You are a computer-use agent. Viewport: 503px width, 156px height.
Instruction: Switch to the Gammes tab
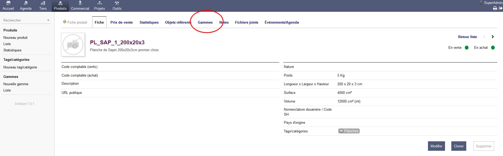(205, 22)
